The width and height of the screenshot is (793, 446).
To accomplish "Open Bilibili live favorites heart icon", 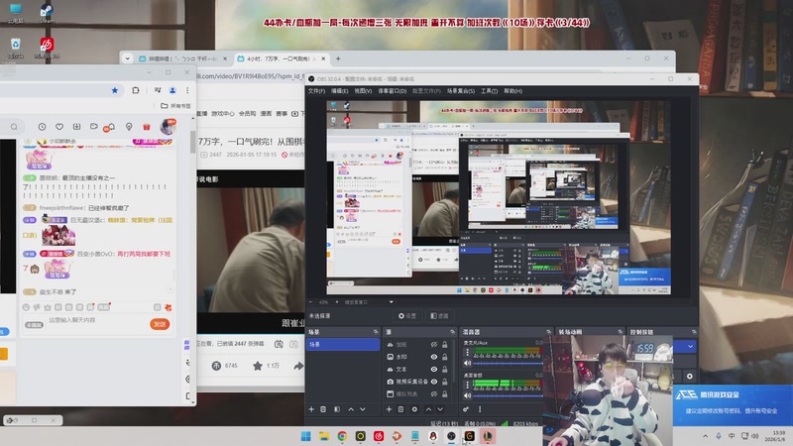I will [x=59, y=127].
